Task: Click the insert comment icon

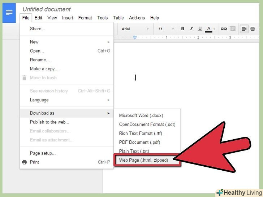Action: (233, 29)
